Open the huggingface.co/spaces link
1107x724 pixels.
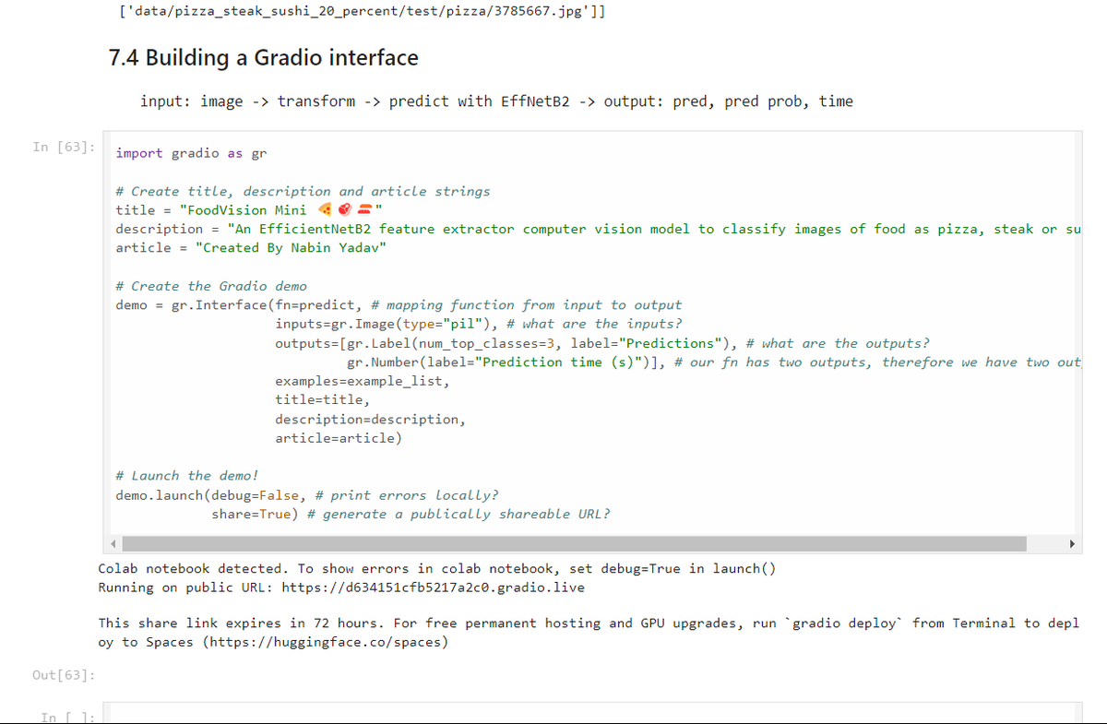(324, 642)
